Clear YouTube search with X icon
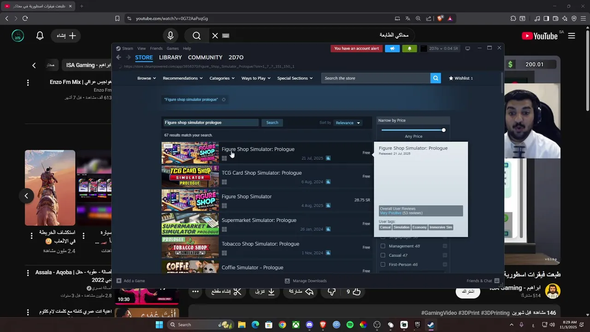Image resolution: width=590 pixels, height=332 pixels. tap(215, 36)
